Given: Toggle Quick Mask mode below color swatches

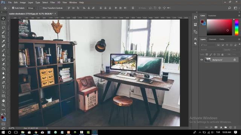Looking at the screenshot, I should tap(3, 124).
